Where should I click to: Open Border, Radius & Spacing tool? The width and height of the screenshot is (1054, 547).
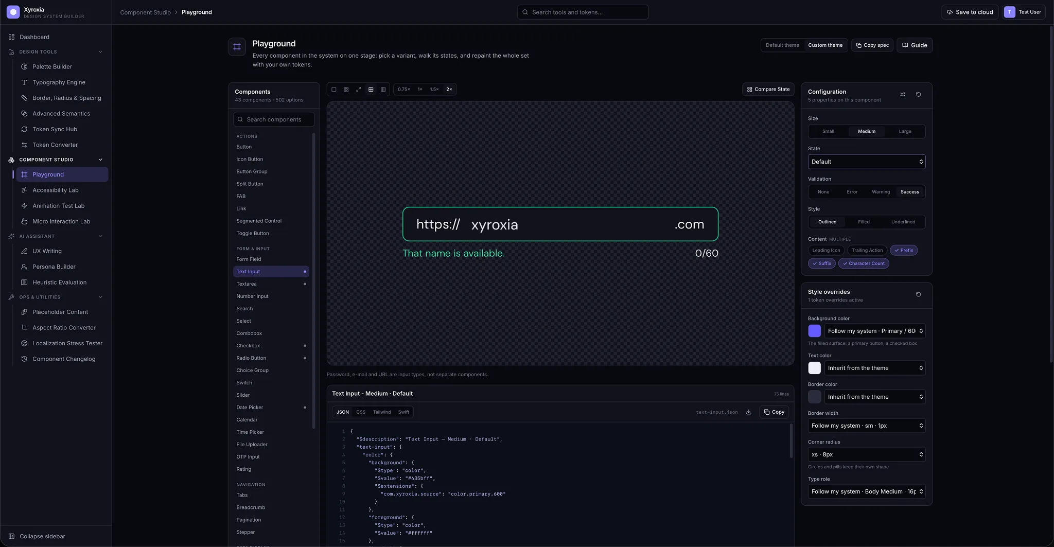(x=62, y=98)
